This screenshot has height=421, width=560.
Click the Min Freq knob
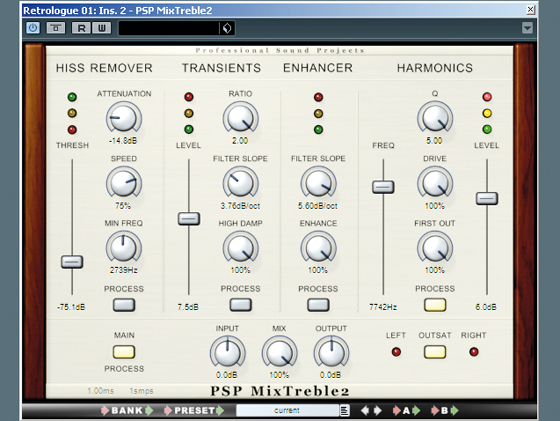(x=124, y=247)
